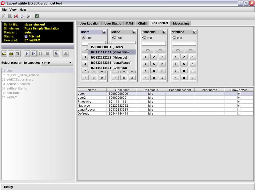Select subscriber cell 160444444444 in table

[x=121, y=114]
